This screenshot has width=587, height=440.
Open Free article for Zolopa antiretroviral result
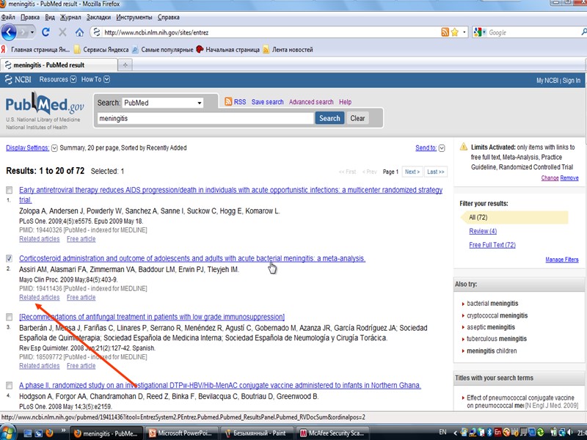coord(81,239)
